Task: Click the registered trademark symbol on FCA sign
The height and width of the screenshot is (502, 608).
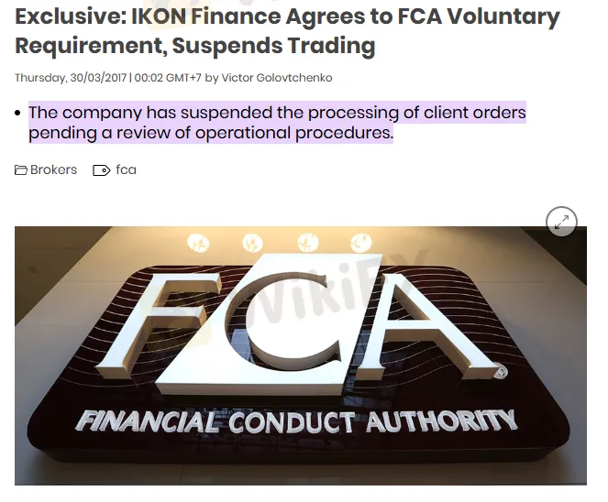Action: 500,372
